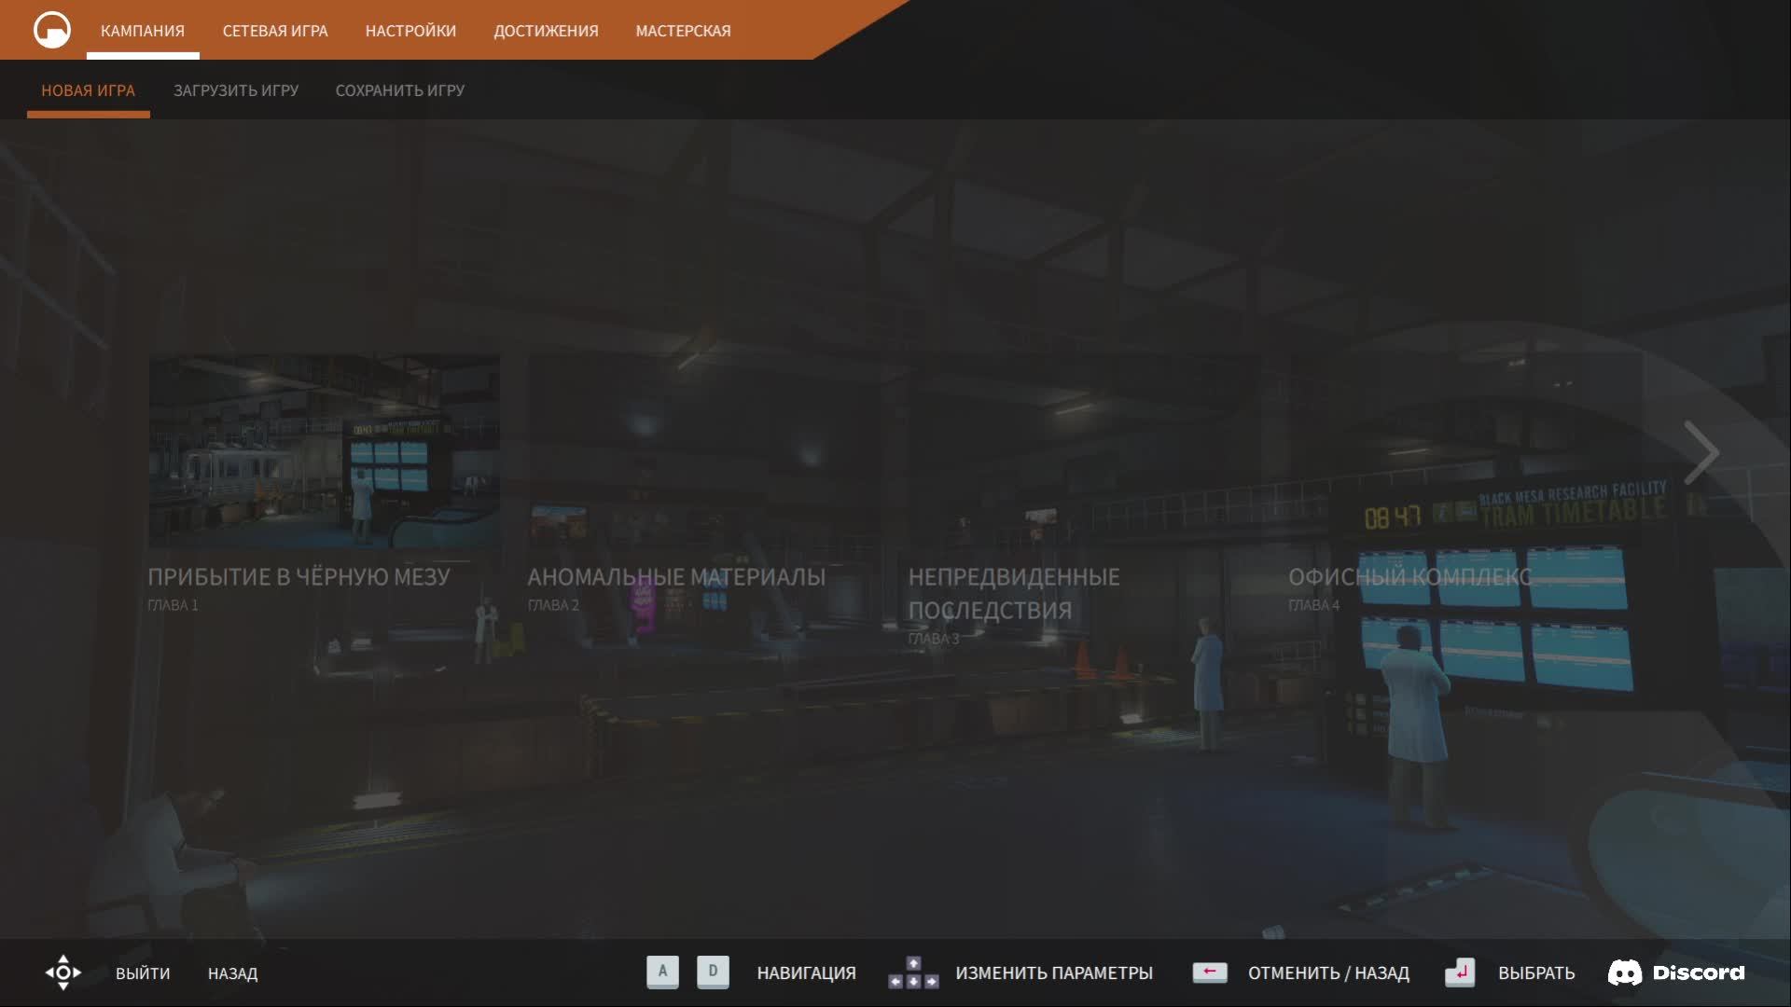
Task: Choose chapter ПРИБЫТИЕ В ЧЁРНУЮ МЕЗУ title
Action: [x=298, y=577]
